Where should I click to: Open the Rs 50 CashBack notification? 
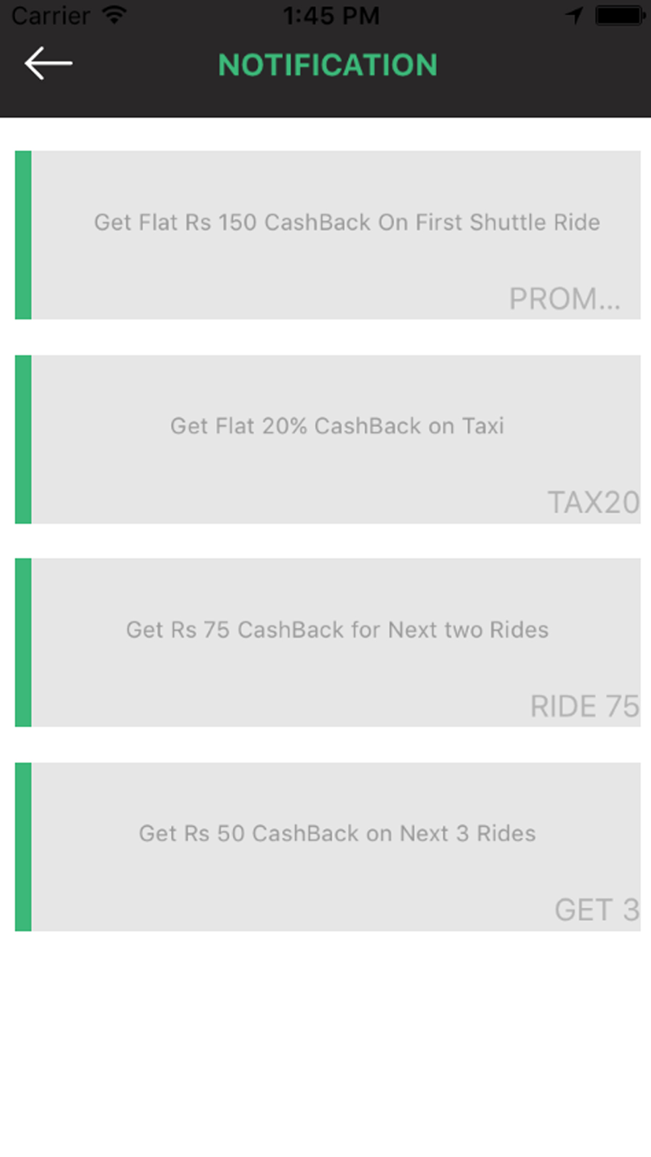(x=328, y=847)
